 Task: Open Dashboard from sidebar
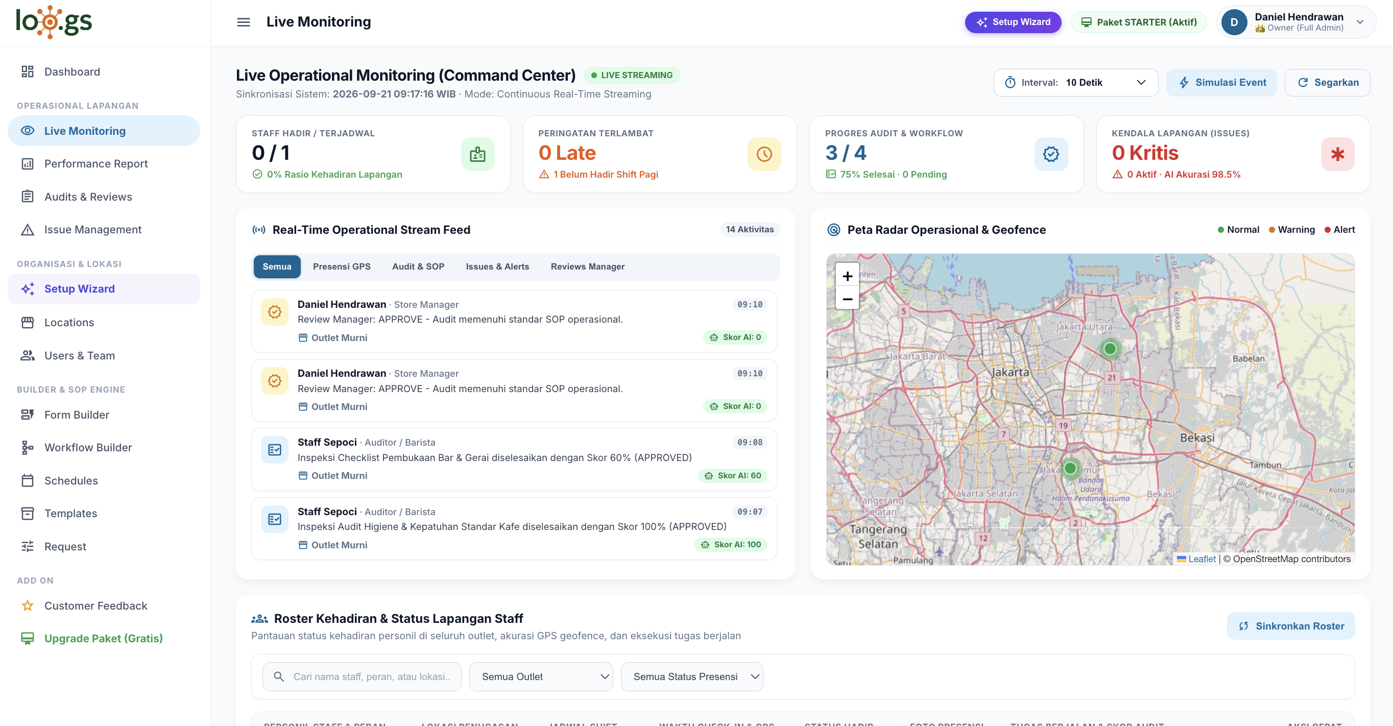(x=104, y=72)
